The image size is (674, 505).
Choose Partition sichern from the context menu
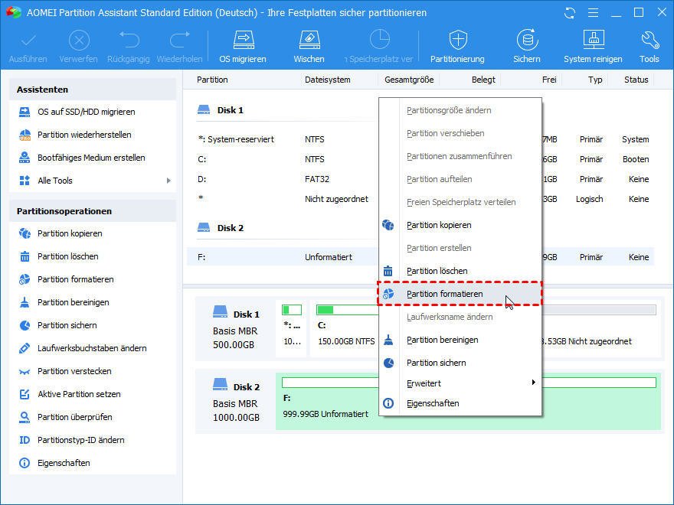[x=460, y=363]
